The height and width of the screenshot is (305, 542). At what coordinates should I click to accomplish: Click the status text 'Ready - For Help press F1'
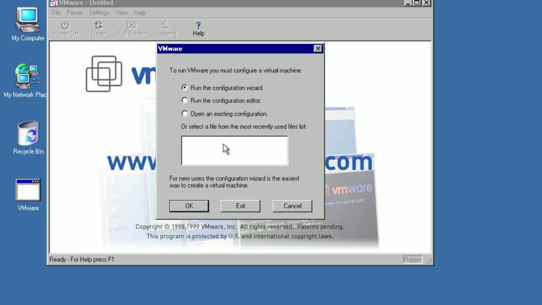pos(82,259)
